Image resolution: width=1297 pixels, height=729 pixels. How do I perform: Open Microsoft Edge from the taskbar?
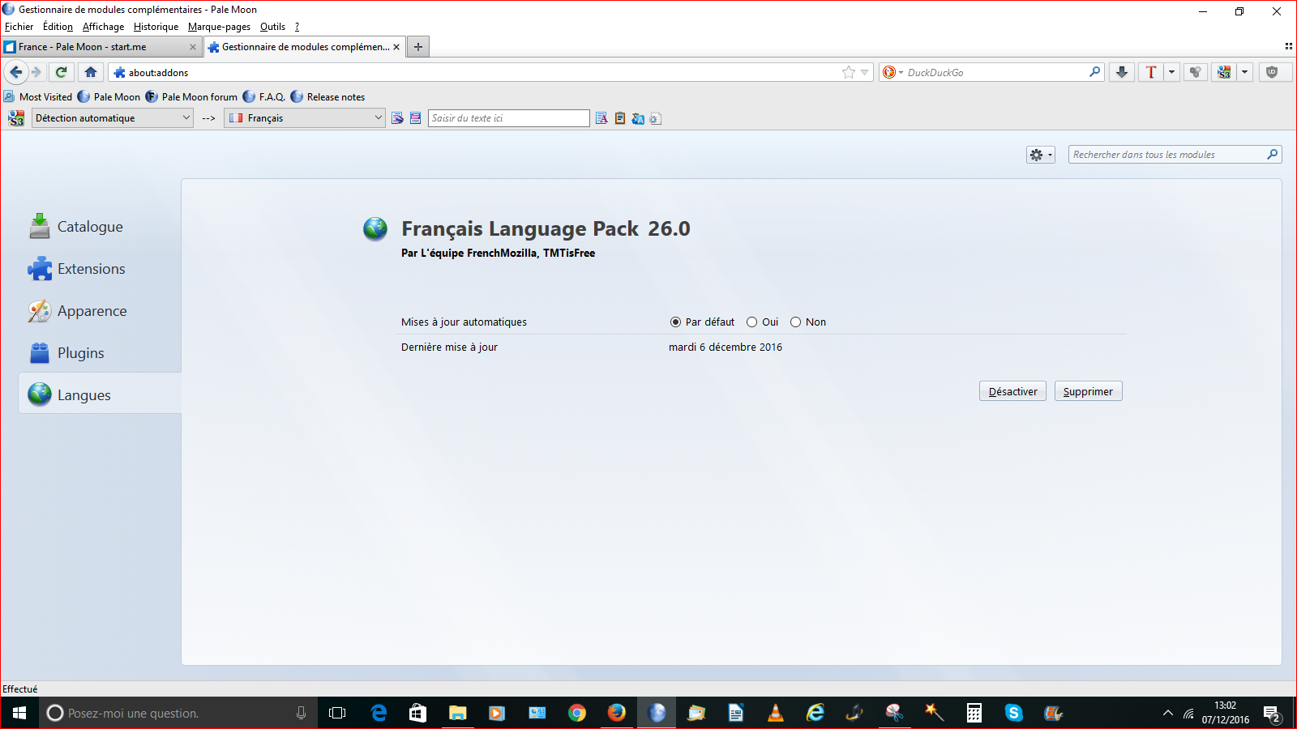click(379, 713)
